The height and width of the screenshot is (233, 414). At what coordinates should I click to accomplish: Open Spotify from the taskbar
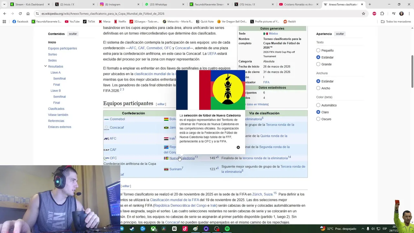227,229
